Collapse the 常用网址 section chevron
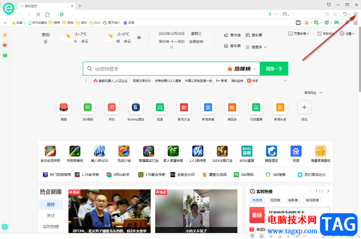Viewport: 361px width, 239px height. 321,92
